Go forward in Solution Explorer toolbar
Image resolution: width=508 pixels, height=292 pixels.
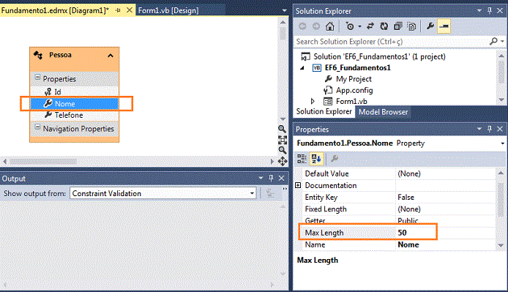click(x=316, y=26)
